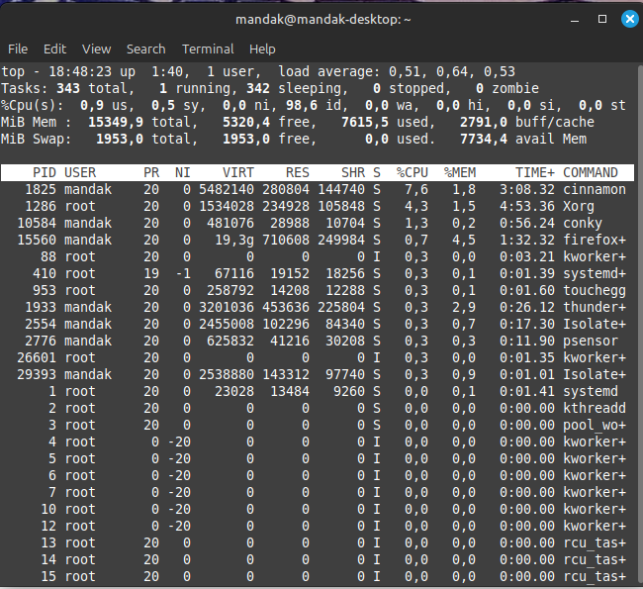Select the kthreadd process name
Screen dimensions: 643x589
pyautogui.click(x=595, y=409)
